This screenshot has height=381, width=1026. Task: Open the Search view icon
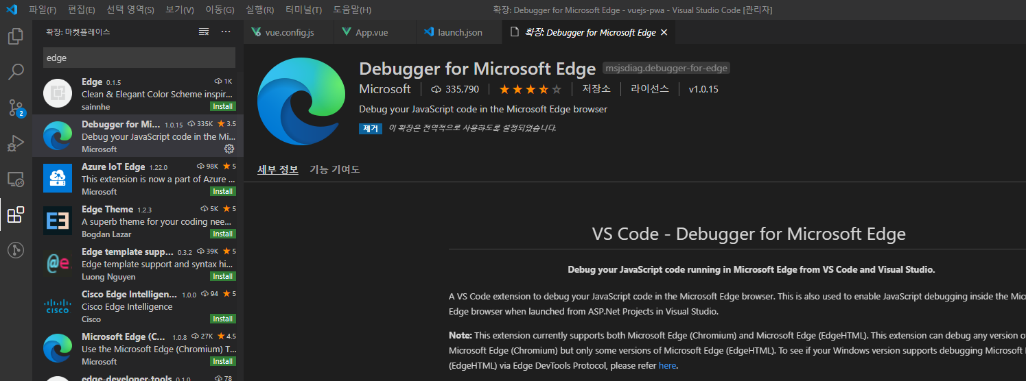(15, 71)
